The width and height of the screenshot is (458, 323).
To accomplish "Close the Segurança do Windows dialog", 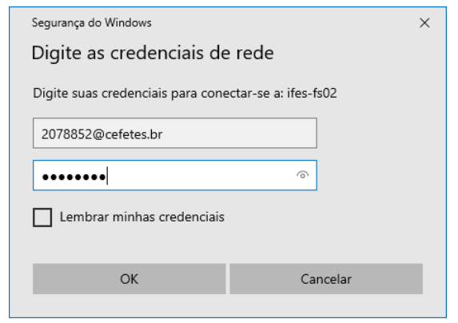I will click(x=424, y=22).
